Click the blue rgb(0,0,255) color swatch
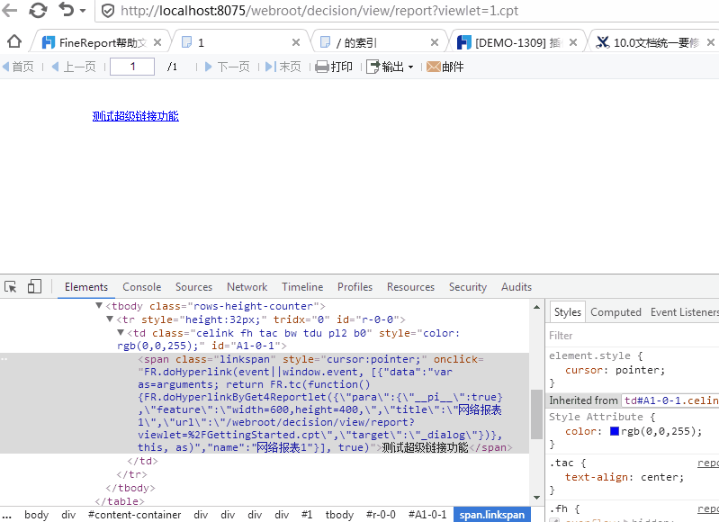The height and width of the screenshot is (522, 719). point(615,431)
